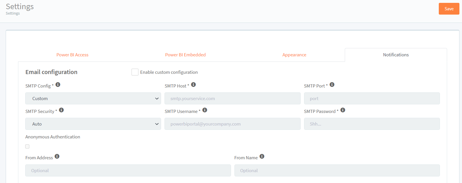Click the info icon beside SMTP Username

point(205,110)
